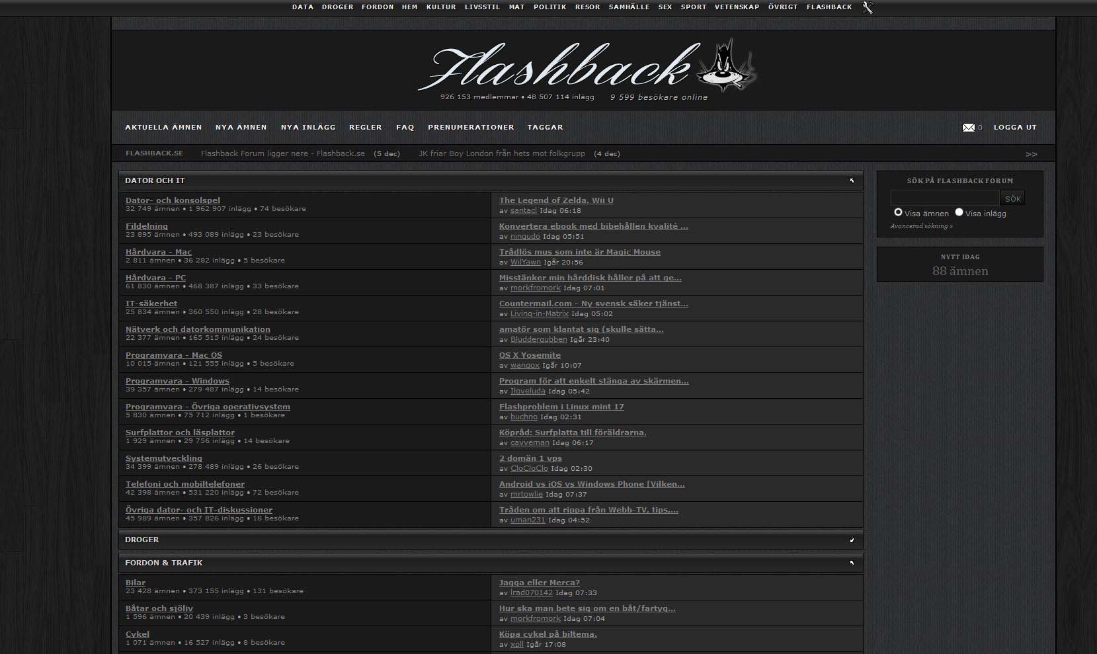Open the KULTUR top menu
Screen dimensions: 1097x654
click(x=441, y=7)
